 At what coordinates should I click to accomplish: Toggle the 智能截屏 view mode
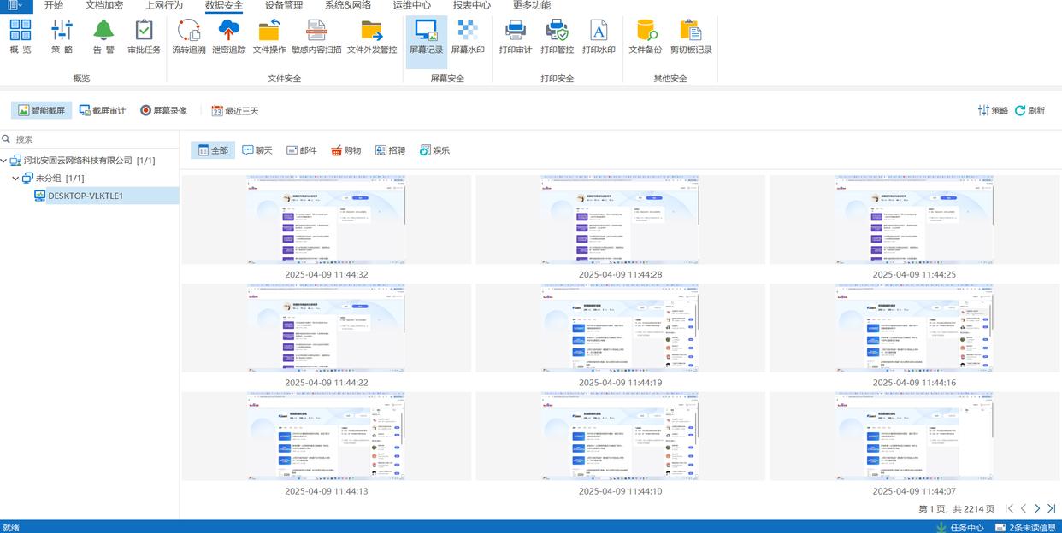tap(42, 110)
